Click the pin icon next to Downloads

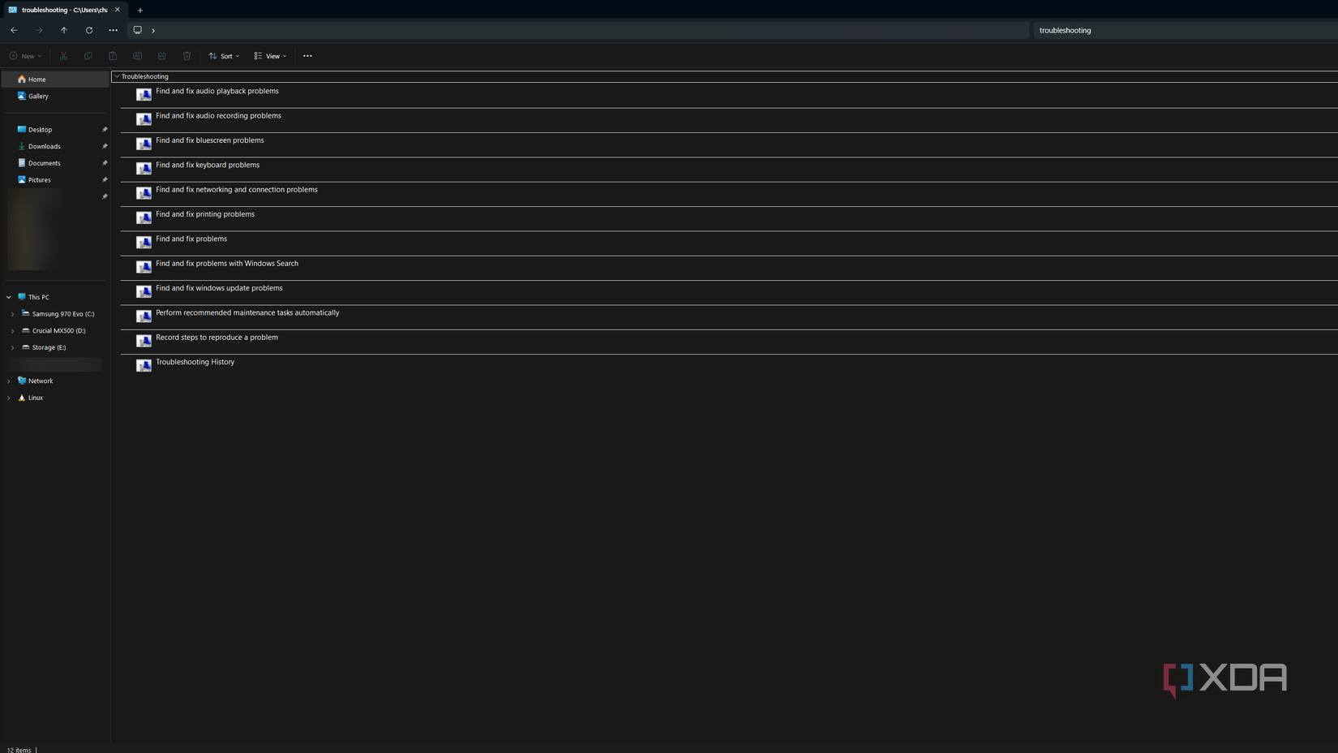[105, 146]
